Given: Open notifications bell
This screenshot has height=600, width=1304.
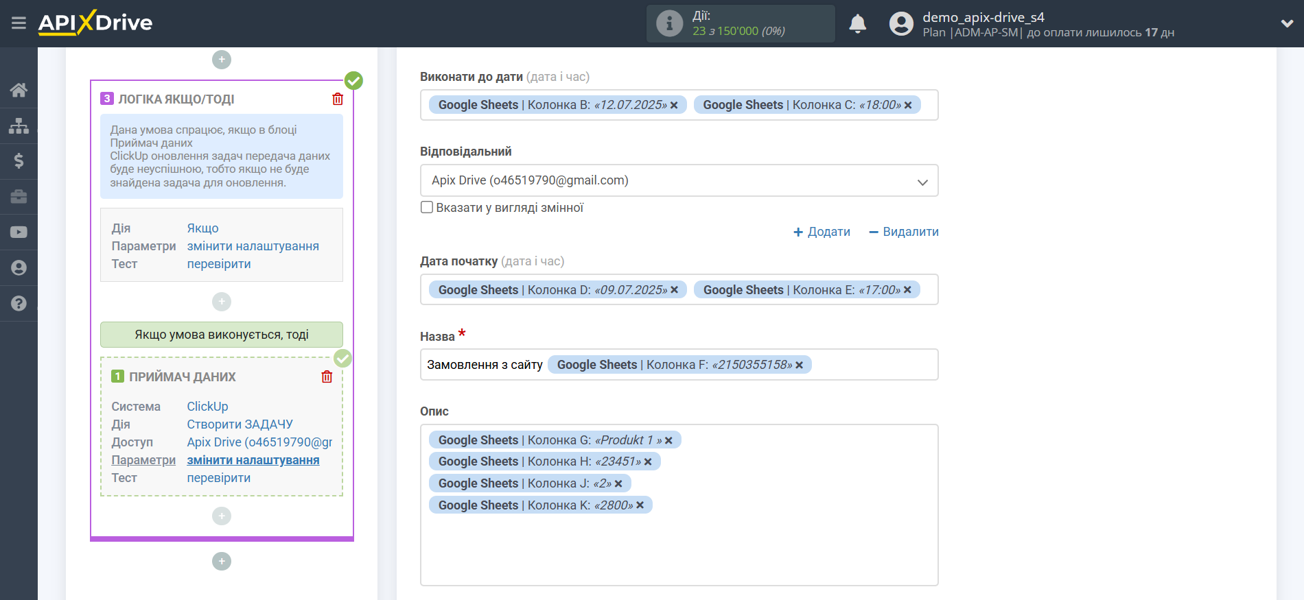Looking at the screenshot, I should 857,23.
